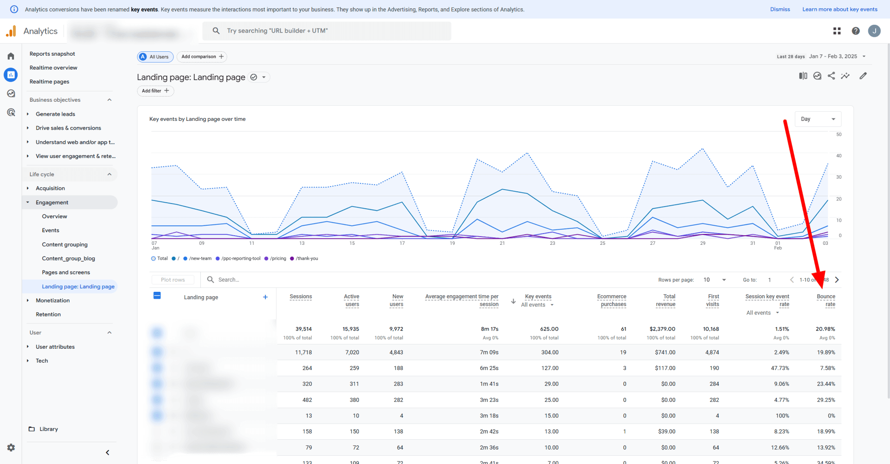890x464 pixels.
Task: Share this report using the share icon
Action: pos(831,76)
